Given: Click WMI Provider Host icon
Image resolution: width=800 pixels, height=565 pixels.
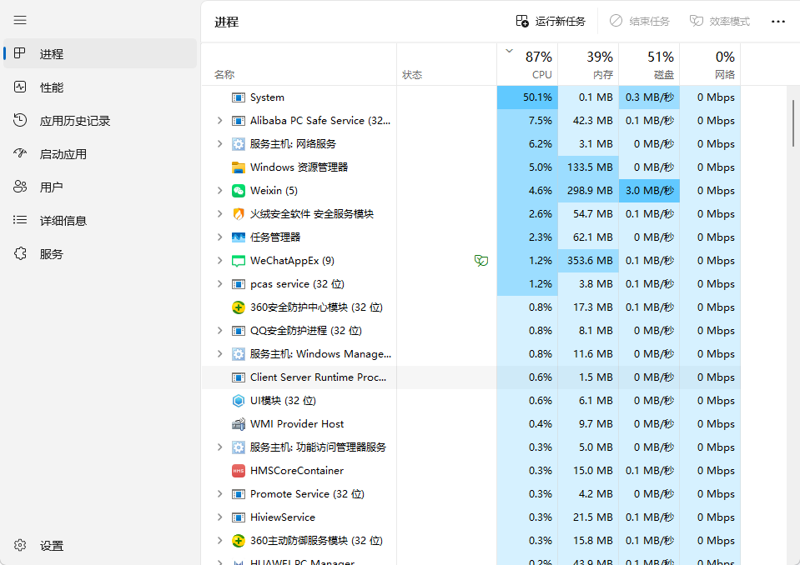Looking at the screenshot, I should (x=239, y=424).
